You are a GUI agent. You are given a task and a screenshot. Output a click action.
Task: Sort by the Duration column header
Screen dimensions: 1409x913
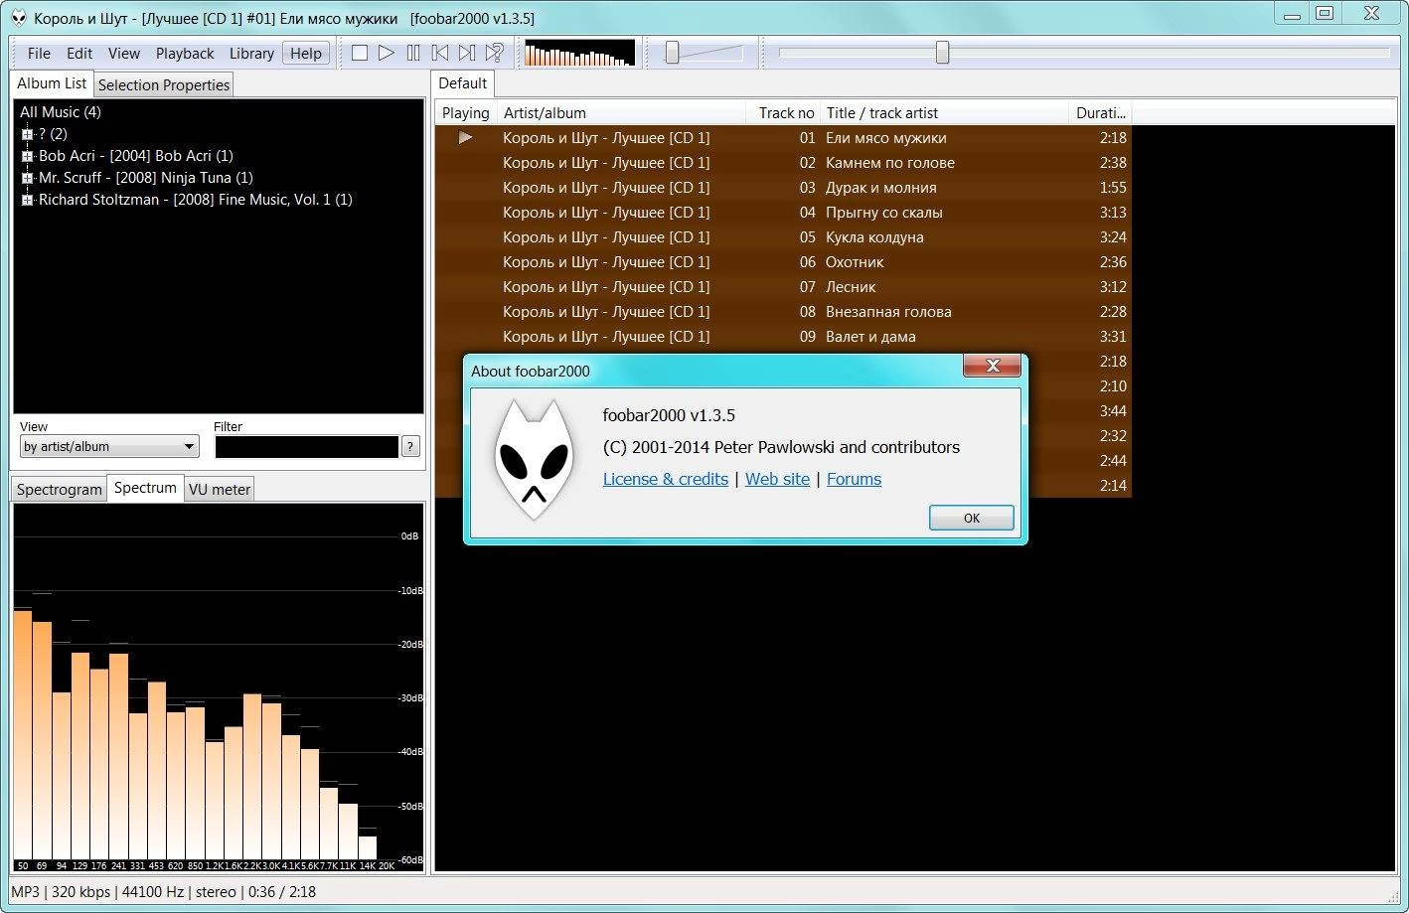point(1100,113)
